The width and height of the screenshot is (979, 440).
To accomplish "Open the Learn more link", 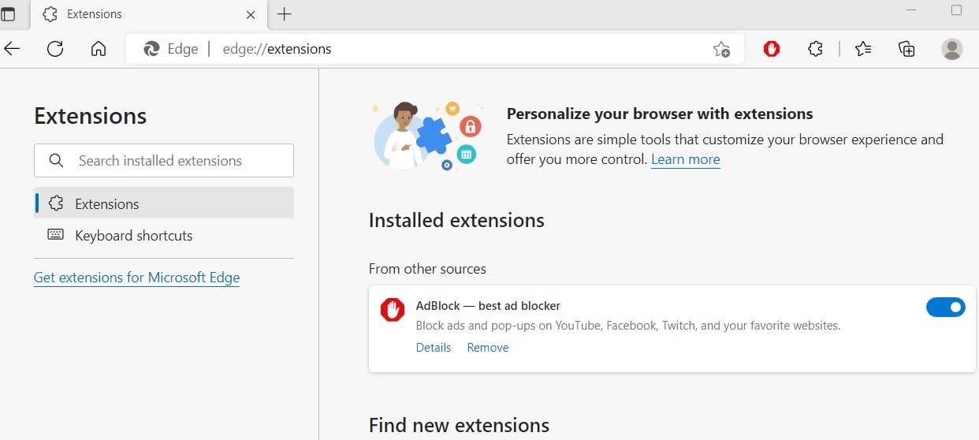I will point(685,159).
